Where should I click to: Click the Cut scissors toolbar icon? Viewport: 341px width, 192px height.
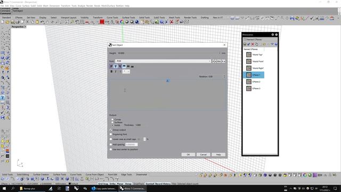(x=27, y=22)
